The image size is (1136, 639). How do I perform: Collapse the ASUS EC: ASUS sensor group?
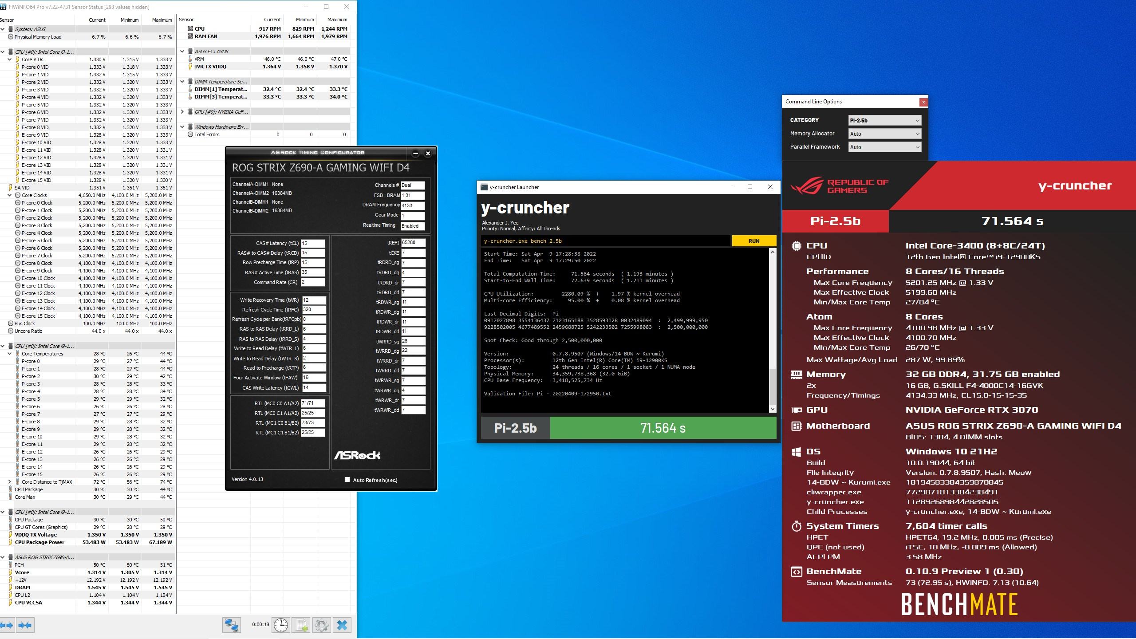pyautogui.click(x=182, y=51)
